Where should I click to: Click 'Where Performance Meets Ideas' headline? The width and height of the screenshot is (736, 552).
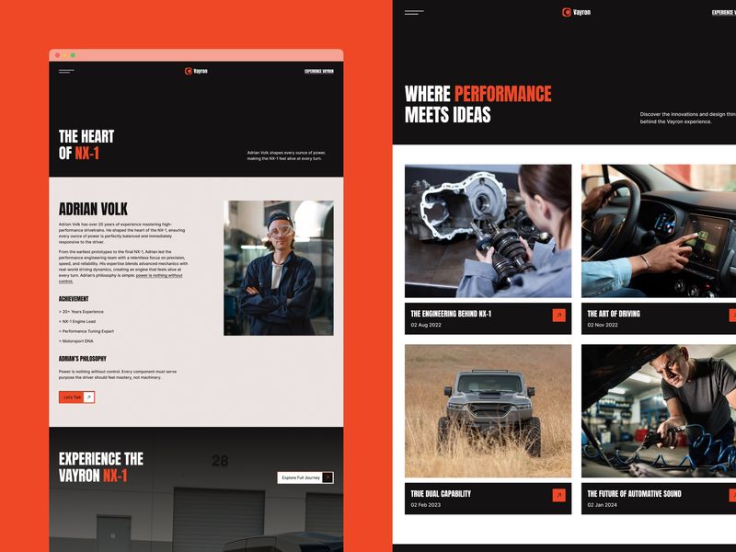click(x=477, y=104)
